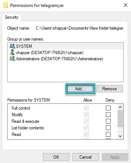Click the chapyar user icon

click(12, 53)
